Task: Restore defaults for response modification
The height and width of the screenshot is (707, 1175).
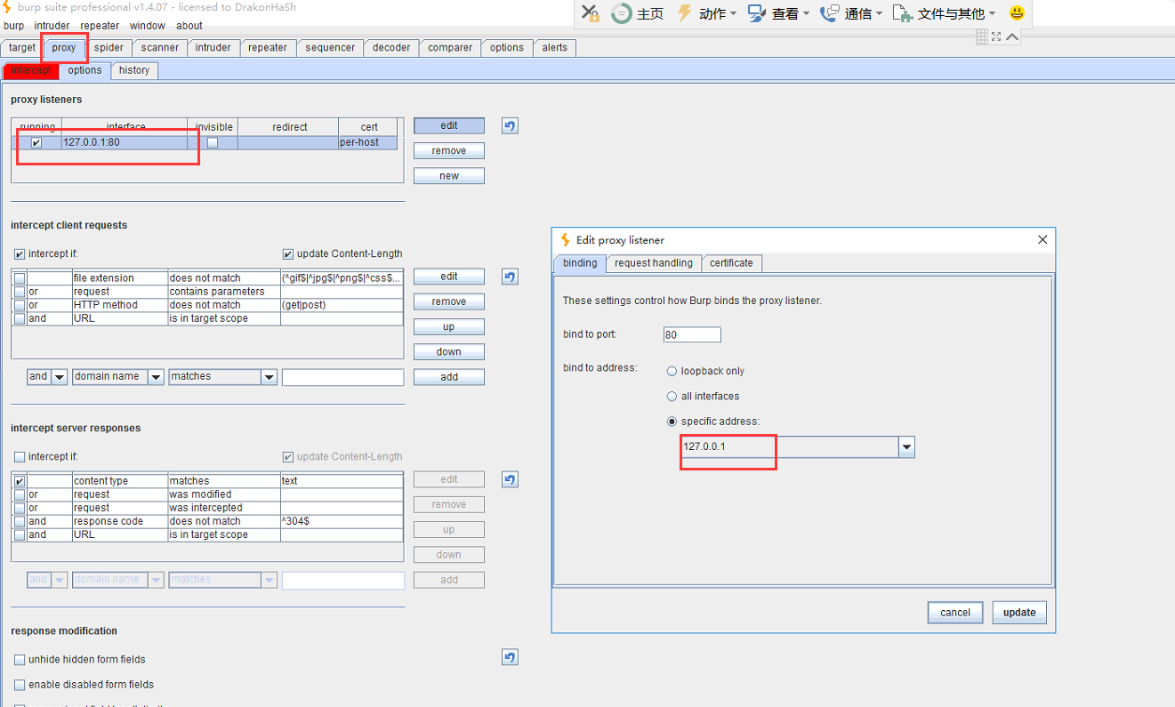Action: (x=510, y=657)
